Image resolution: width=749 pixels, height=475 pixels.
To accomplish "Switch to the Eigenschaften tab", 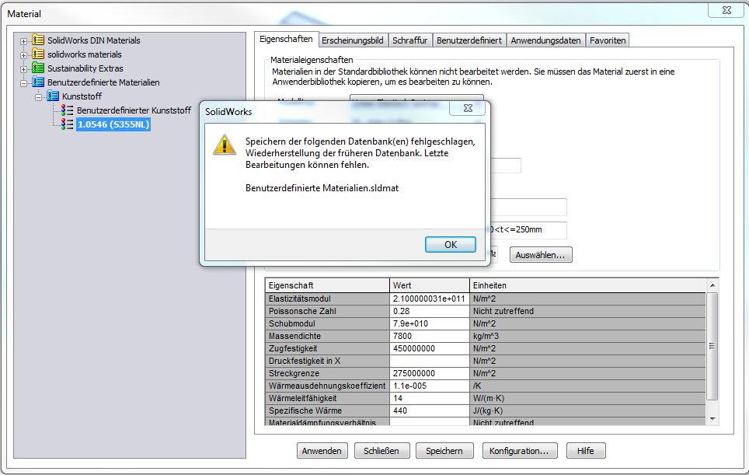I will pos(286,39).
